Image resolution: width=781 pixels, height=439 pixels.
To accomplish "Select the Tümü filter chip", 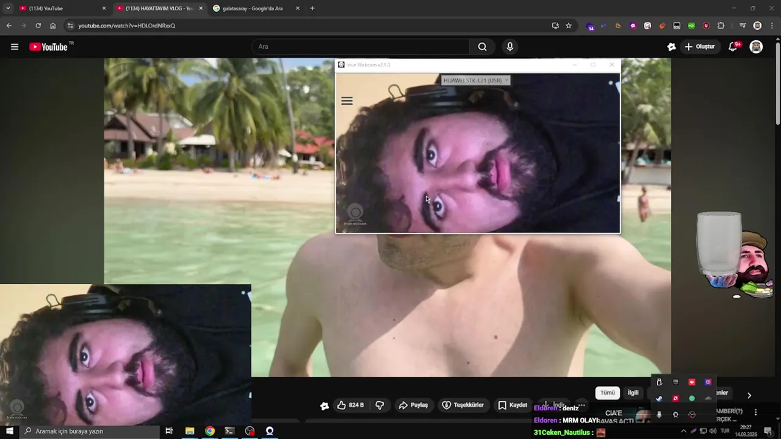I will point(608,393).
